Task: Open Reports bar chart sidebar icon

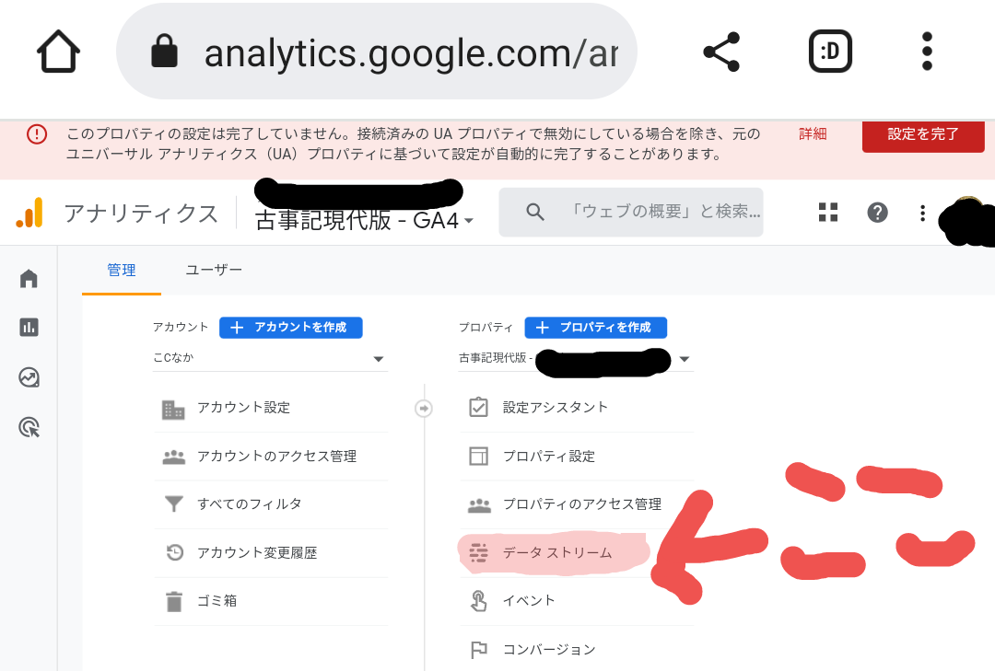Action: tap(29, 328)
